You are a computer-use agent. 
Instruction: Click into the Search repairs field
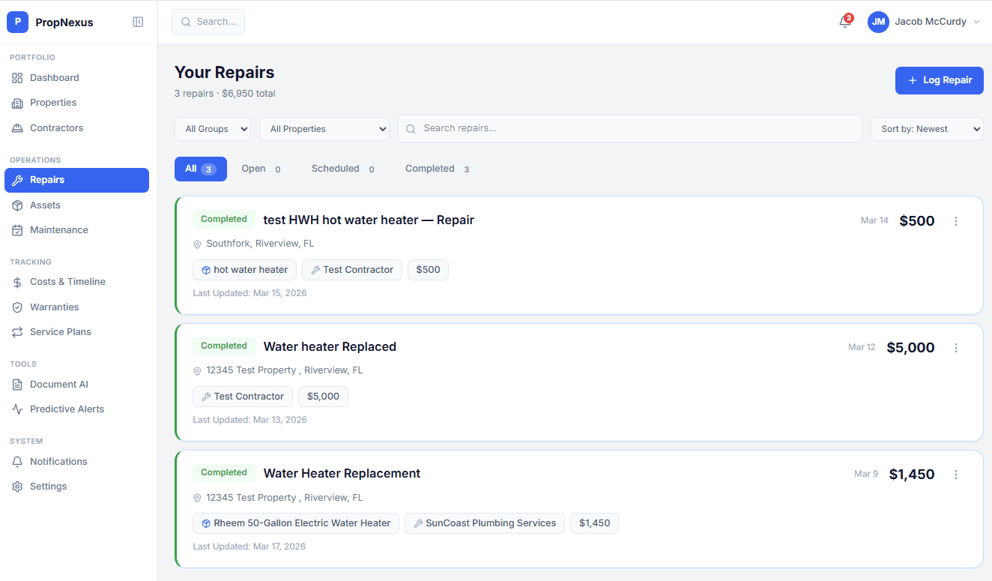coord(629,128)
